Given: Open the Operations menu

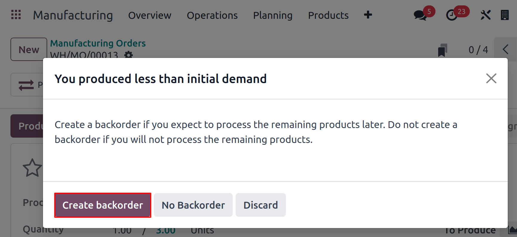Looking at the screenshot, I should pos(212,15).
